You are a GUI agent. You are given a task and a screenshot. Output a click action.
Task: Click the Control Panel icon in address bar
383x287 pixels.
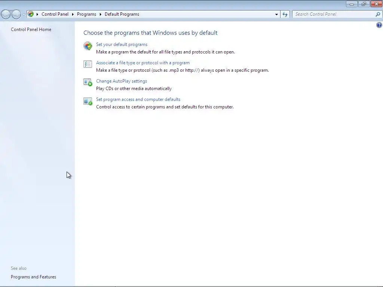[31, 14]
